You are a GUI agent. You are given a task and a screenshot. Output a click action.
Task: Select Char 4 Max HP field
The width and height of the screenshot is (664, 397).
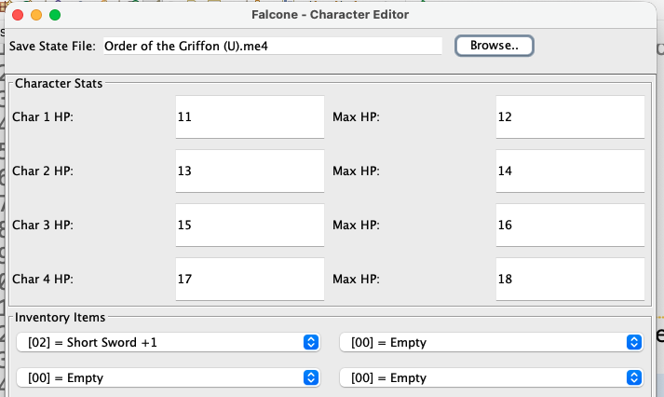coord(570,279)
